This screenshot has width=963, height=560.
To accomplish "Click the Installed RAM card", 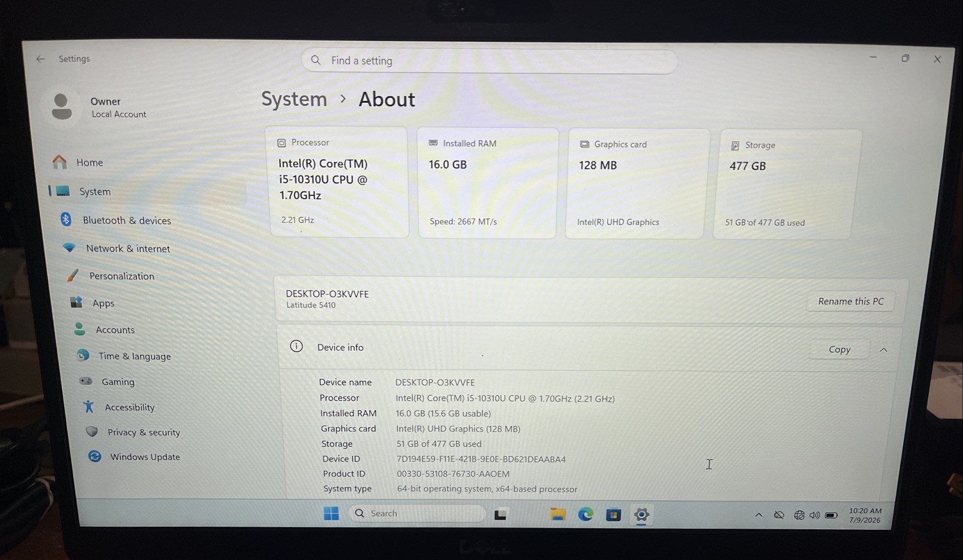I will tap(487, 183).
